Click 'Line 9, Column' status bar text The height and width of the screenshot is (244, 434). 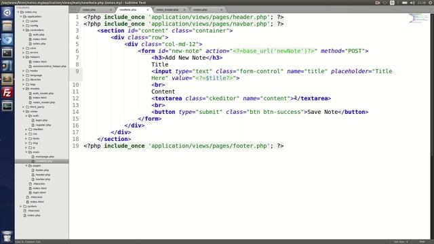pyautogui.click(x=28, y=242)
